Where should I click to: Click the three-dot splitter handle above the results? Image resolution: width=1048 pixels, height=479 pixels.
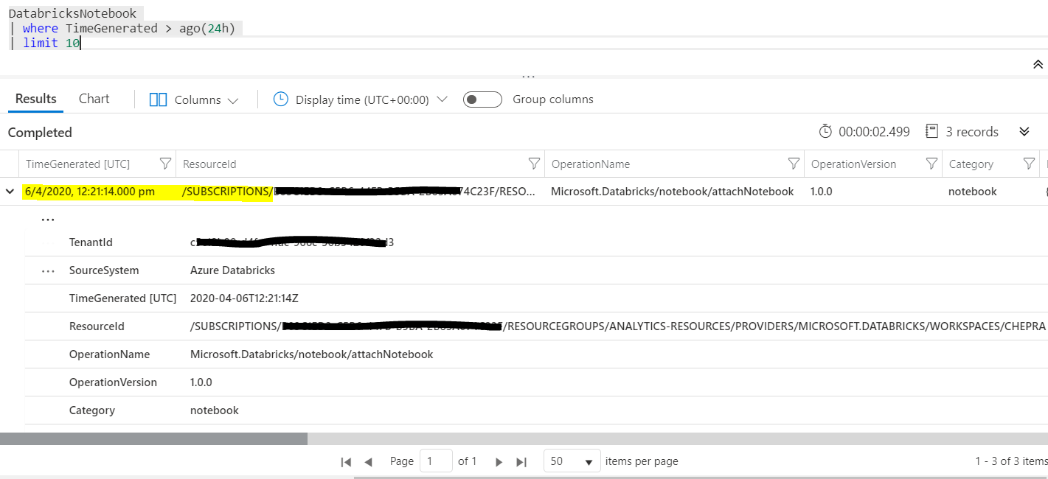[528, 75]
